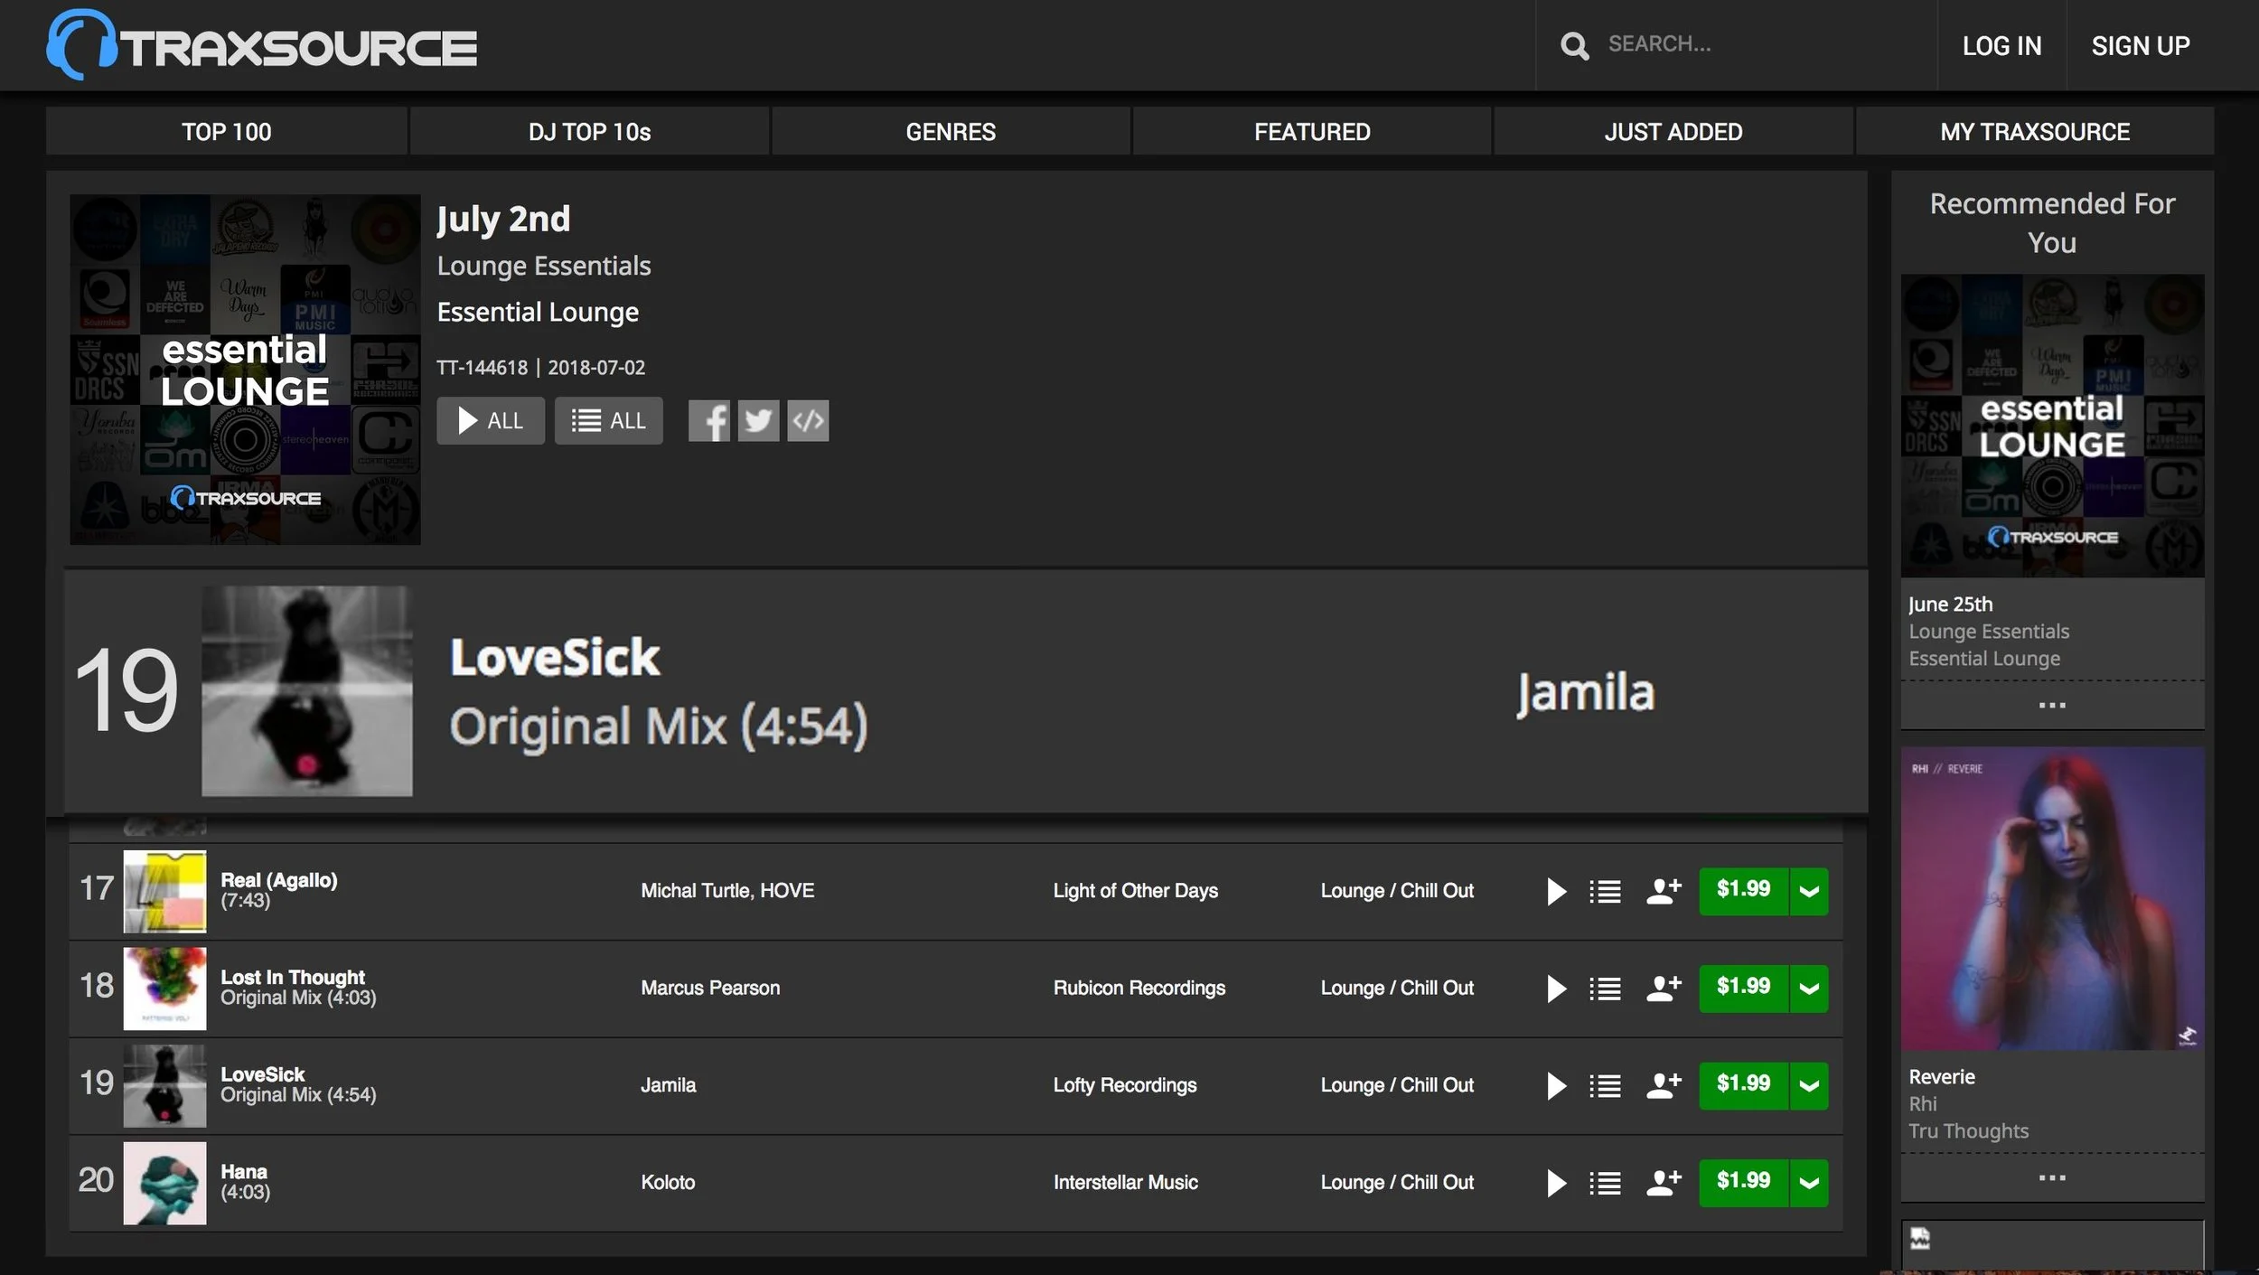Follow Jamila via person-plus icon
2259x1275 pixels.
(x=1664, y=1085)
